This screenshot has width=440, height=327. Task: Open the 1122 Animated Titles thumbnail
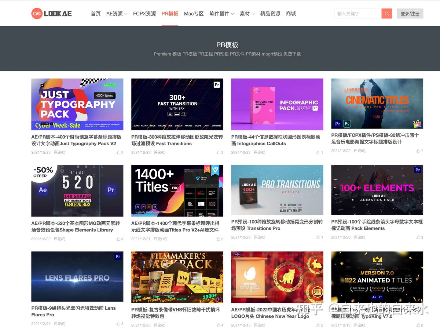tap(377, 277)
